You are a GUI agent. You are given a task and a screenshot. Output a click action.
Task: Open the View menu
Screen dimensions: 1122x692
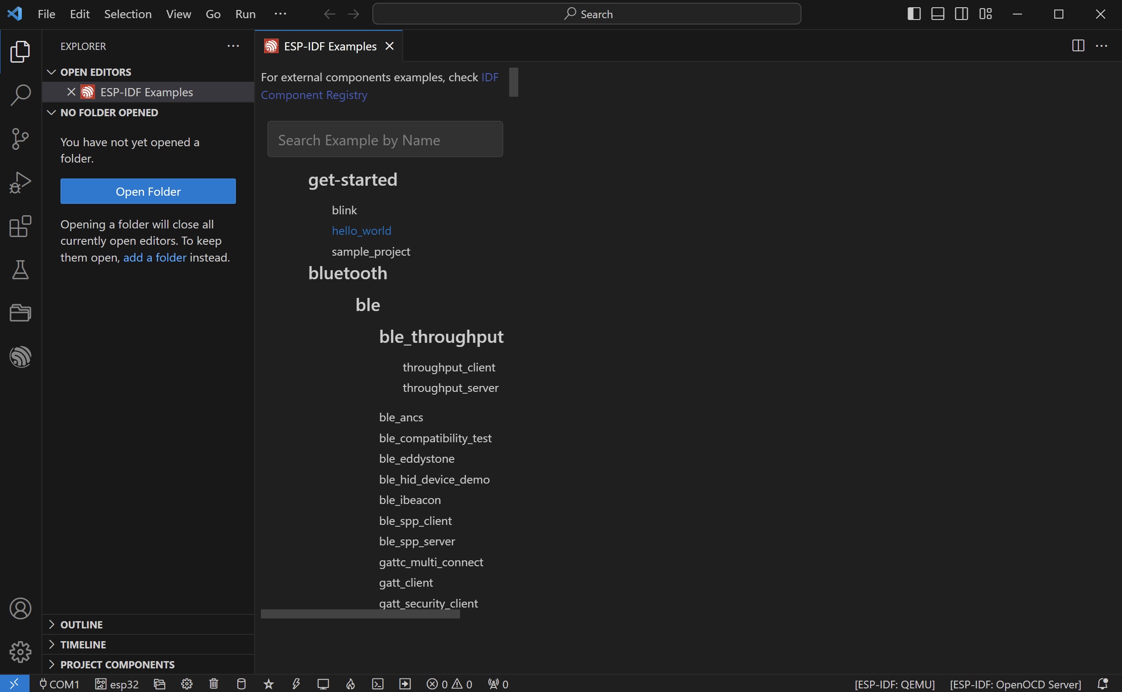(x=178, y=14)
